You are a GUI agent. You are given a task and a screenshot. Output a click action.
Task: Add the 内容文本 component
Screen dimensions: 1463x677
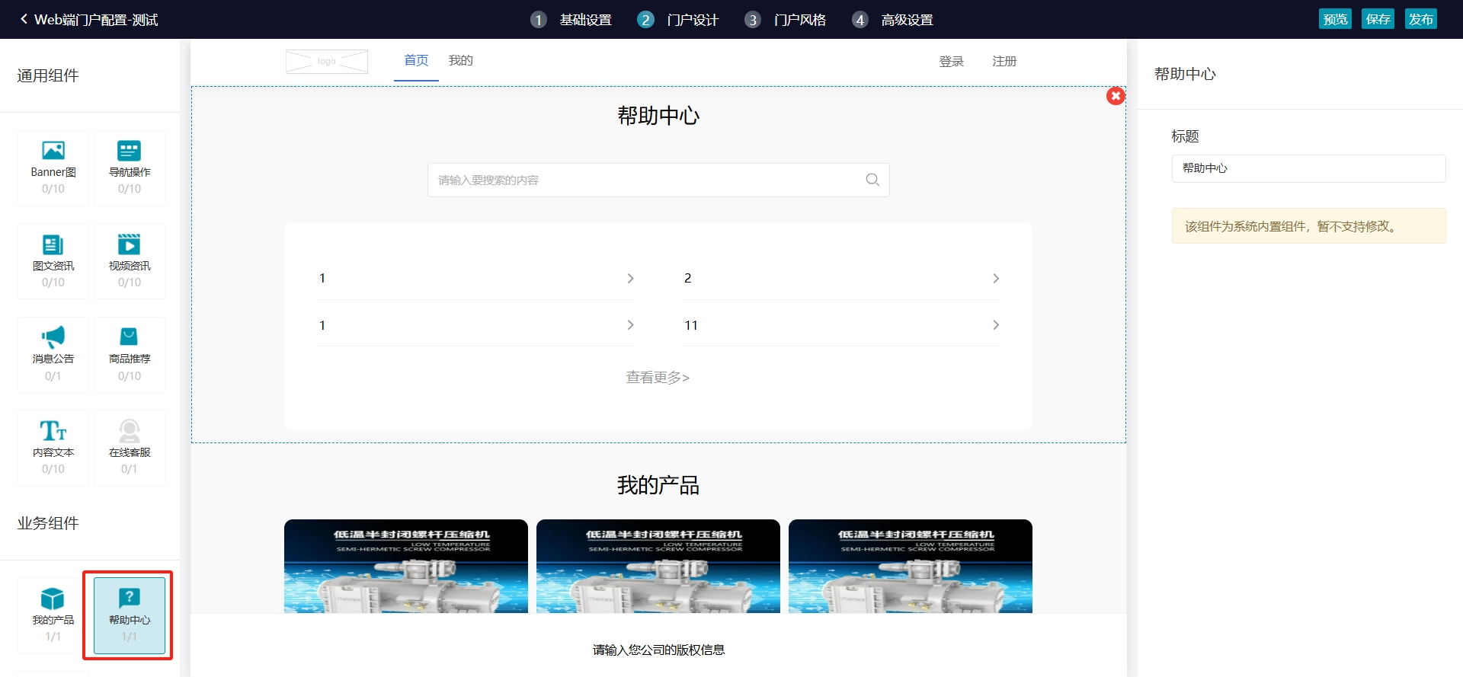tap(53, 449)
